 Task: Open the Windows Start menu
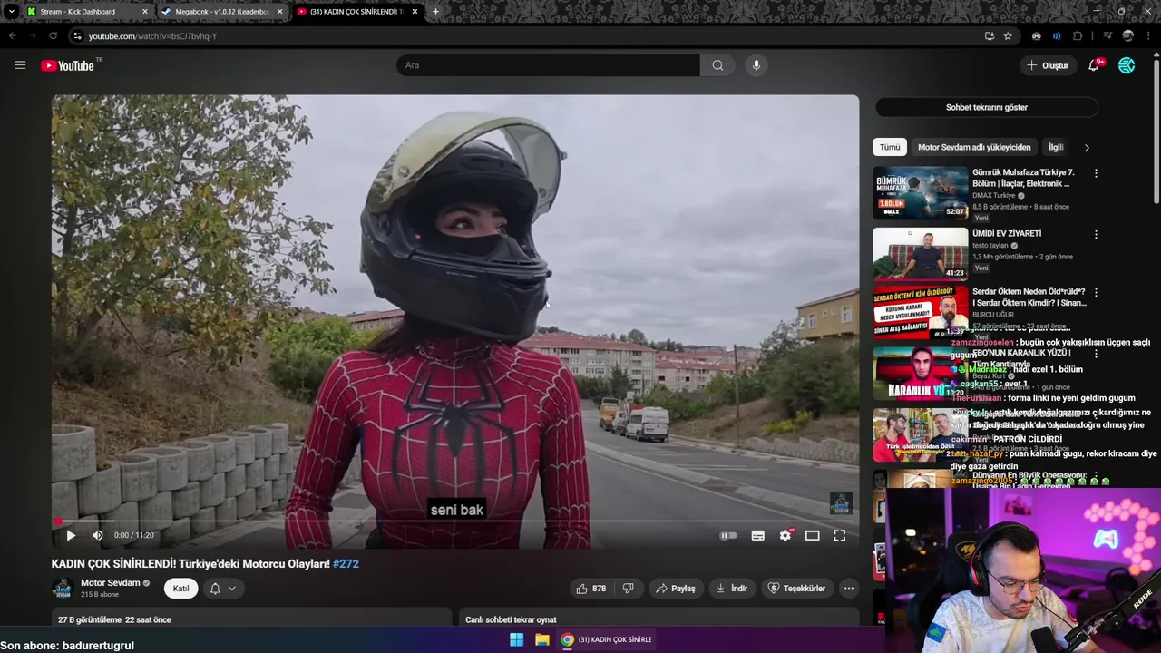tap(516, 639)
